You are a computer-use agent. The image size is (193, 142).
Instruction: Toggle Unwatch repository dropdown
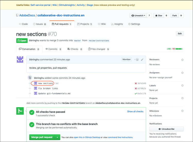(x=138, y=15)
